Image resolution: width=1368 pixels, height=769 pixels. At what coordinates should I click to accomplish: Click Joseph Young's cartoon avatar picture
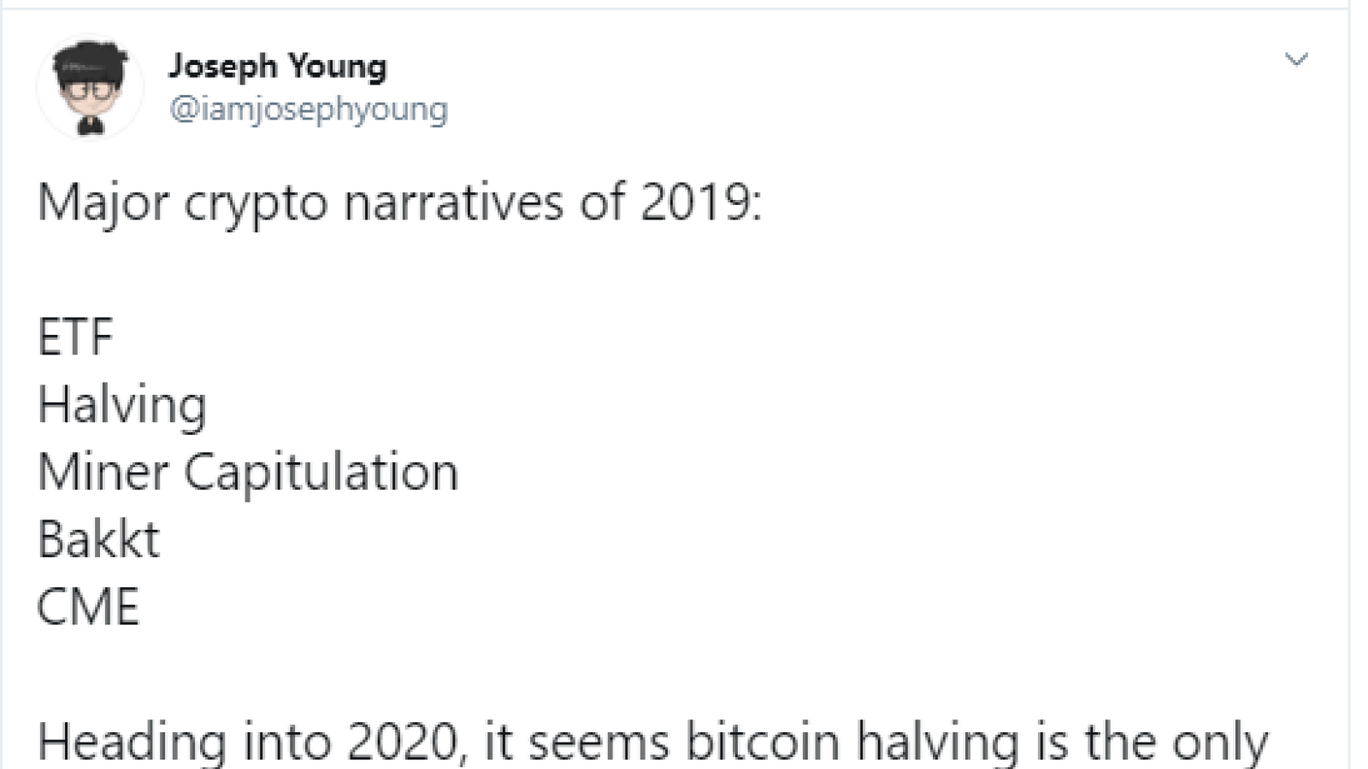point(90,86)
